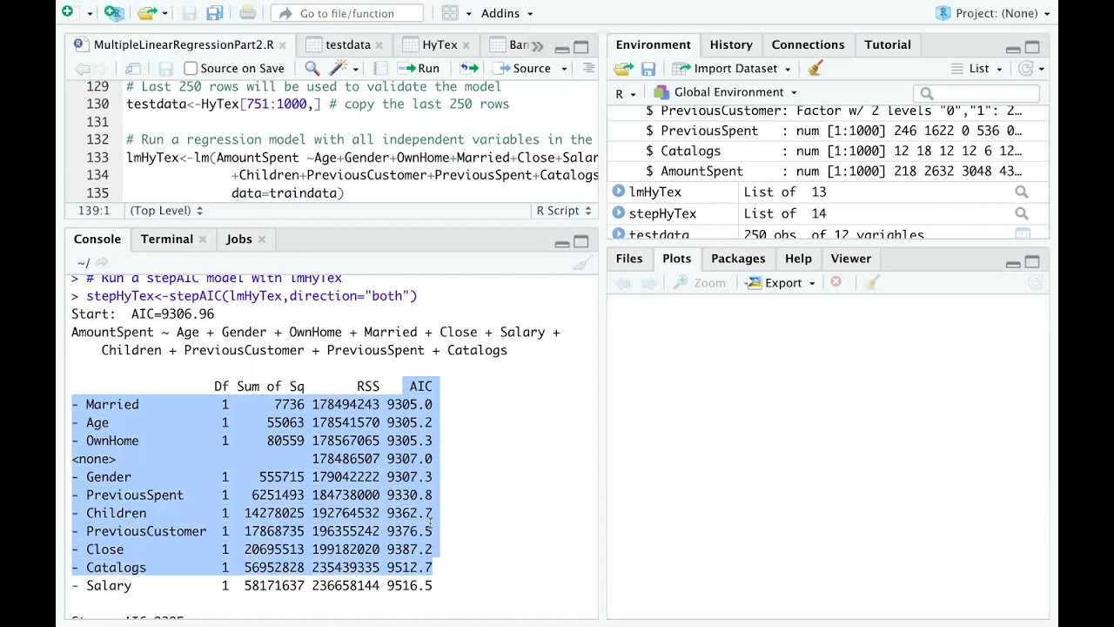Open the workspace panes layout icon
1114x627 pixels.
pos(450,13)
